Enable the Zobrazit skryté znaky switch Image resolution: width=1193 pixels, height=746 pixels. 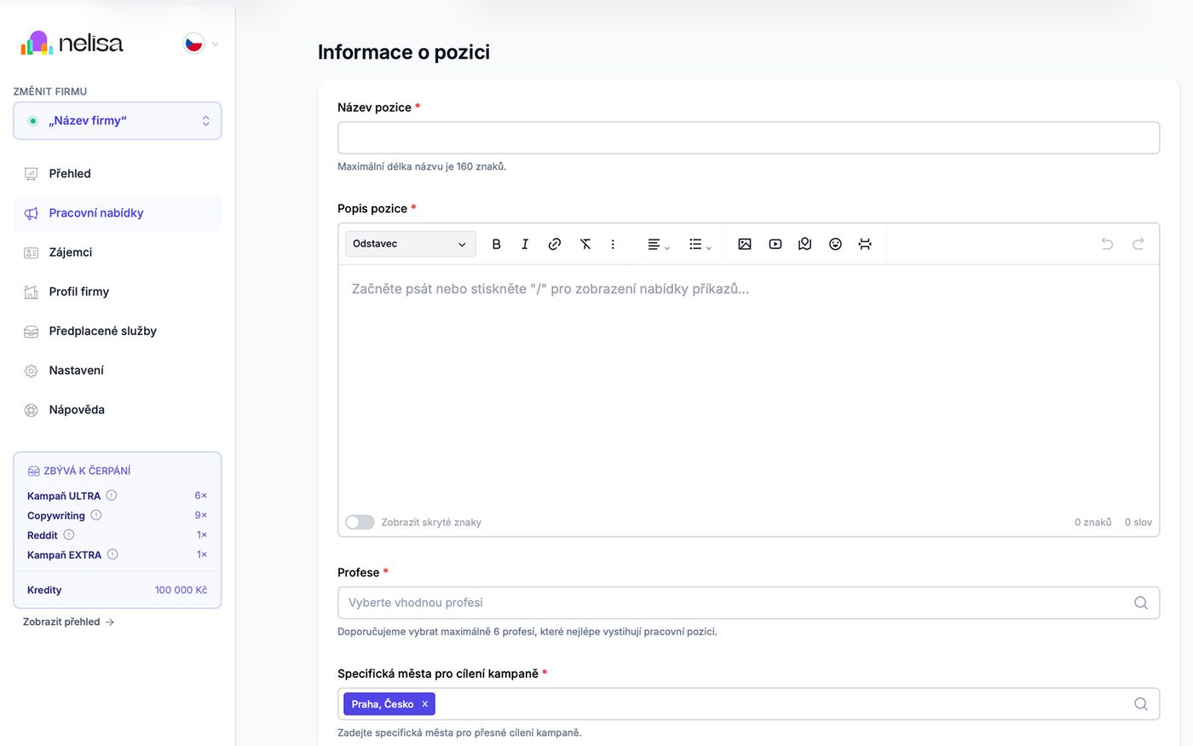coord(360,522)
